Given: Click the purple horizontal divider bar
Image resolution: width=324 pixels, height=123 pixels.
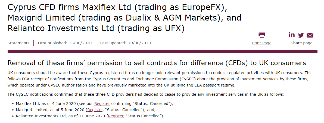Looking at the screenshot, I should pyautogui.click(x=162, y=51).
